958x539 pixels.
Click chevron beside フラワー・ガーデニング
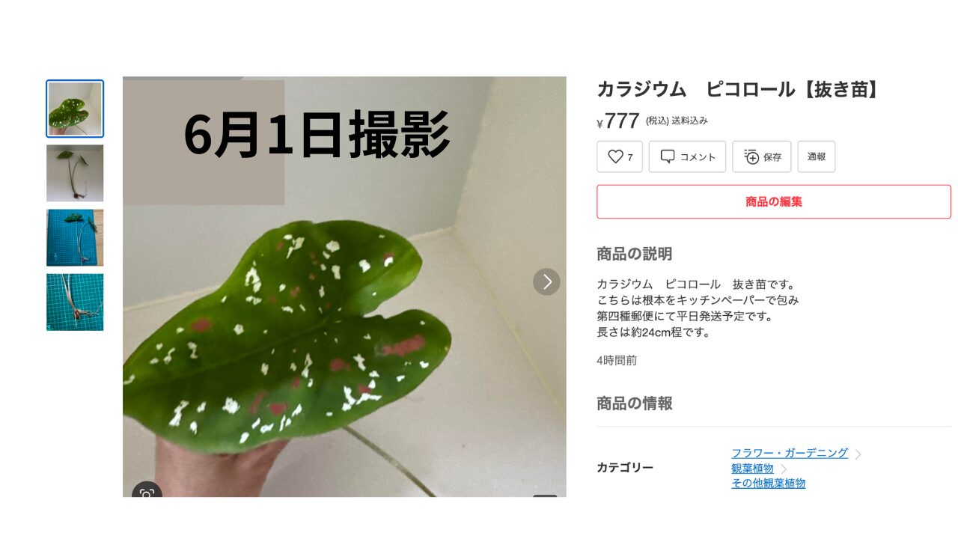pos(858,454)
